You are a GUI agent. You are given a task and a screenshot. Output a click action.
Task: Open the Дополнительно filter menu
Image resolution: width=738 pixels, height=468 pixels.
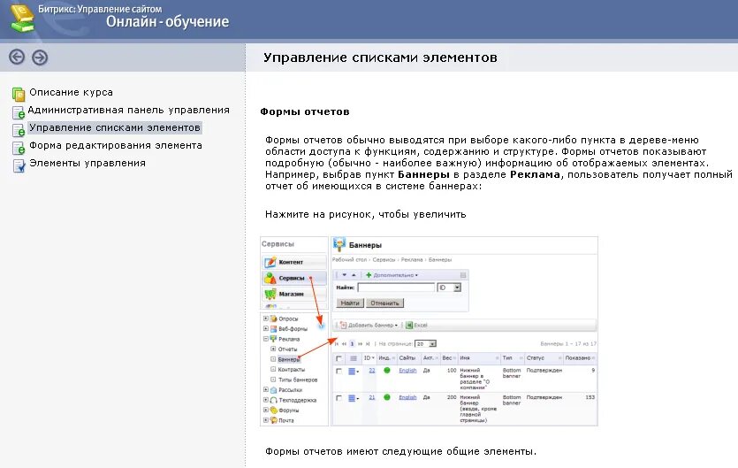coord(392,275)
